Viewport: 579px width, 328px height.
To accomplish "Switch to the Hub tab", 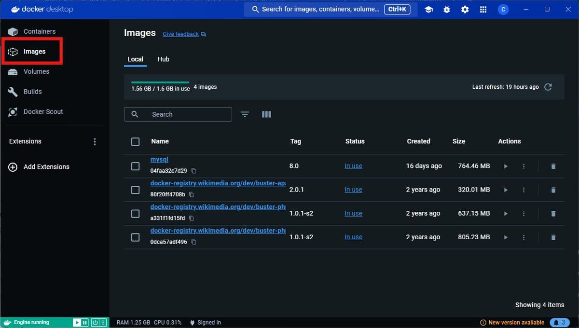I will (164, 59).
